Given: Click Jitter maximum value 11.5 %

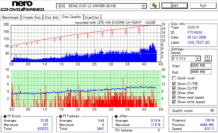Looking at the screenshot, I should coord(156,125).
